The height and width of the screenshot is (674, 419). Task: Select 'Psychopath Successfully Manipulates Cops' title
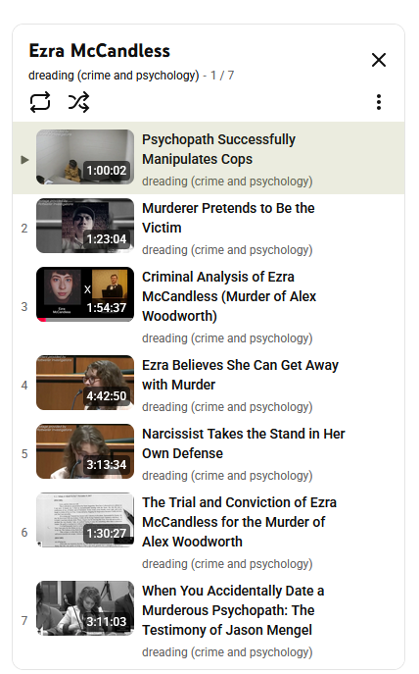[x=218, y=149]
